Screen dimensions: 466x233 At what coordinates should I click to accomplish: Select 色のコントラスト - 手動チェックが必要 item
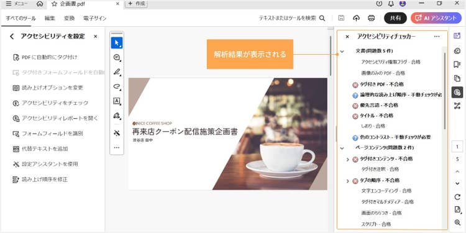[391, 137]
